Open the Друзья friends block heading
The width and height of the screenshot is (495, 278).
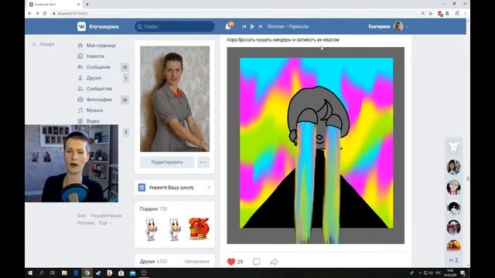147,261
